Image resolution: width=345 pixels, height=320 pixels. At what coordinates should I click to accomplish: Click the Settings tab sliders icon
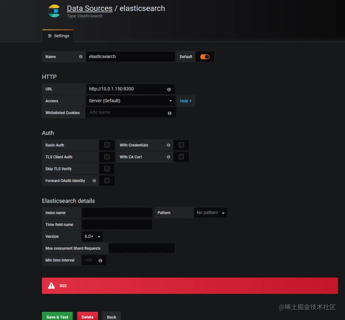coord(50,36)
